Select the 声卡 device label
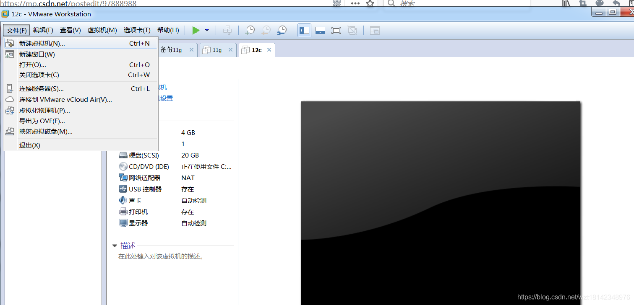 (135, 200)
